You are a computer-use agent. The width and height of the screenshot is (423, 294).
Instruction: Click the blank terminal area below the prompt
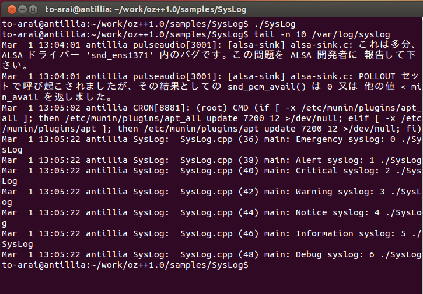[x=211, y=282]
